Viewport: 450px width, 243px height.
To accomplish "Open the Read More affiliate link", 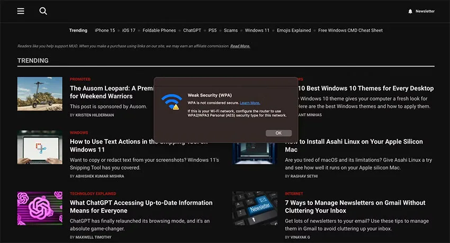I will (x=240, y=46).
